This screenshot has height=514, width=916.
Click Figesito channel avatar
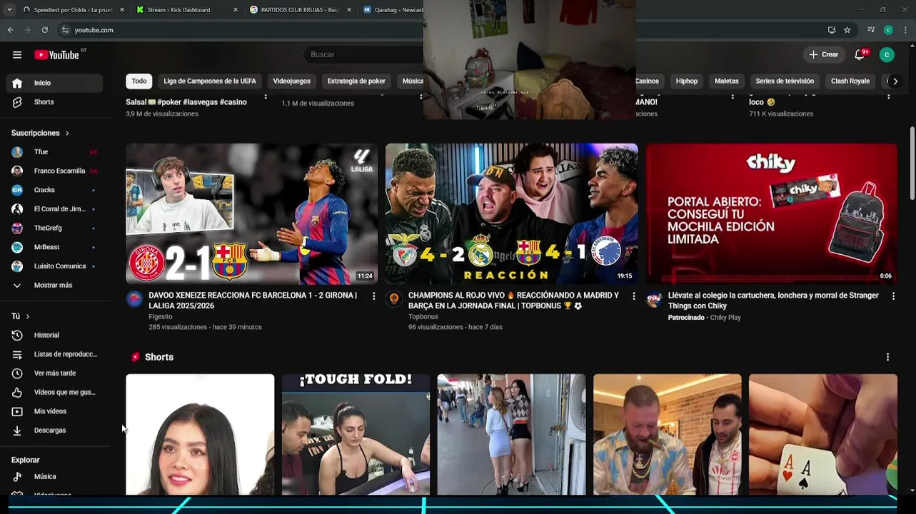click(x=134, y=299)
